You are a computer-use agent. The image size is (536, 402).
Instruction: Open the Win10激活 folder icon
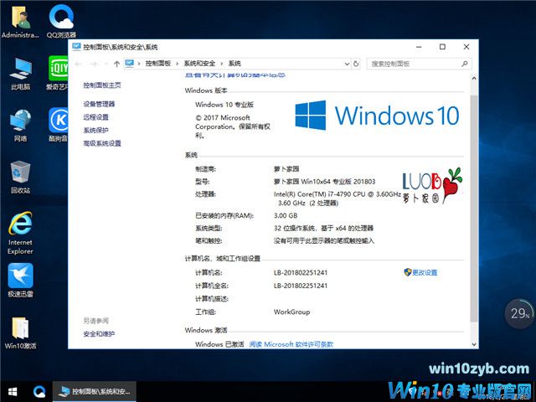point(20,329)
